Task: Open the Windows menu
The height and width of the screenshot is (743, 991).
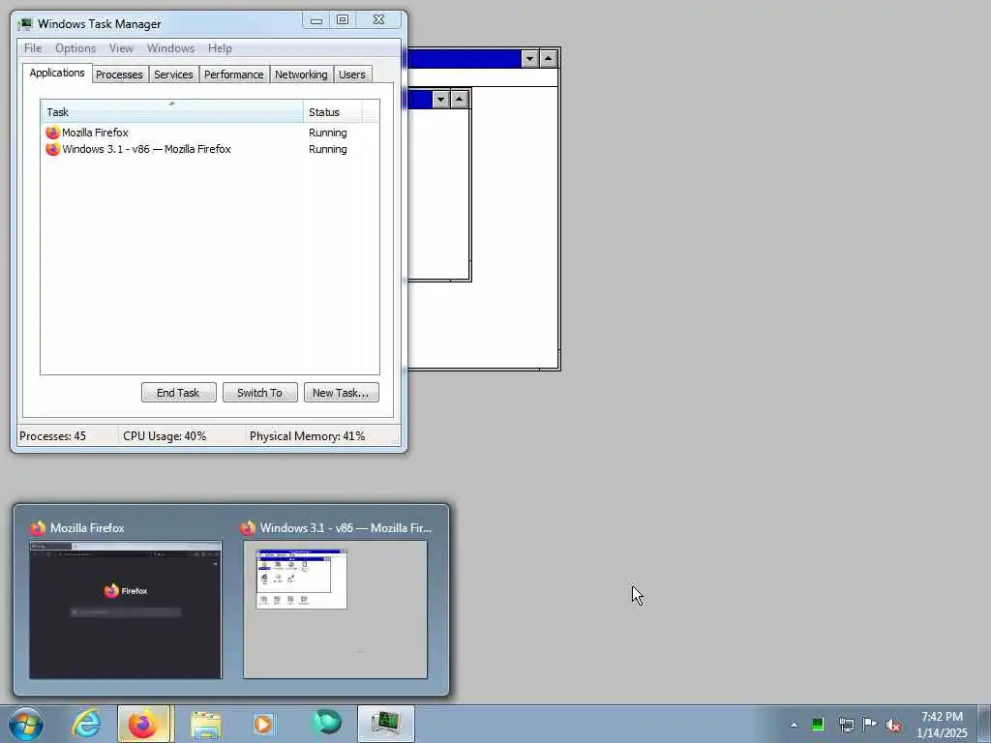Action: [x=170, y=48]
